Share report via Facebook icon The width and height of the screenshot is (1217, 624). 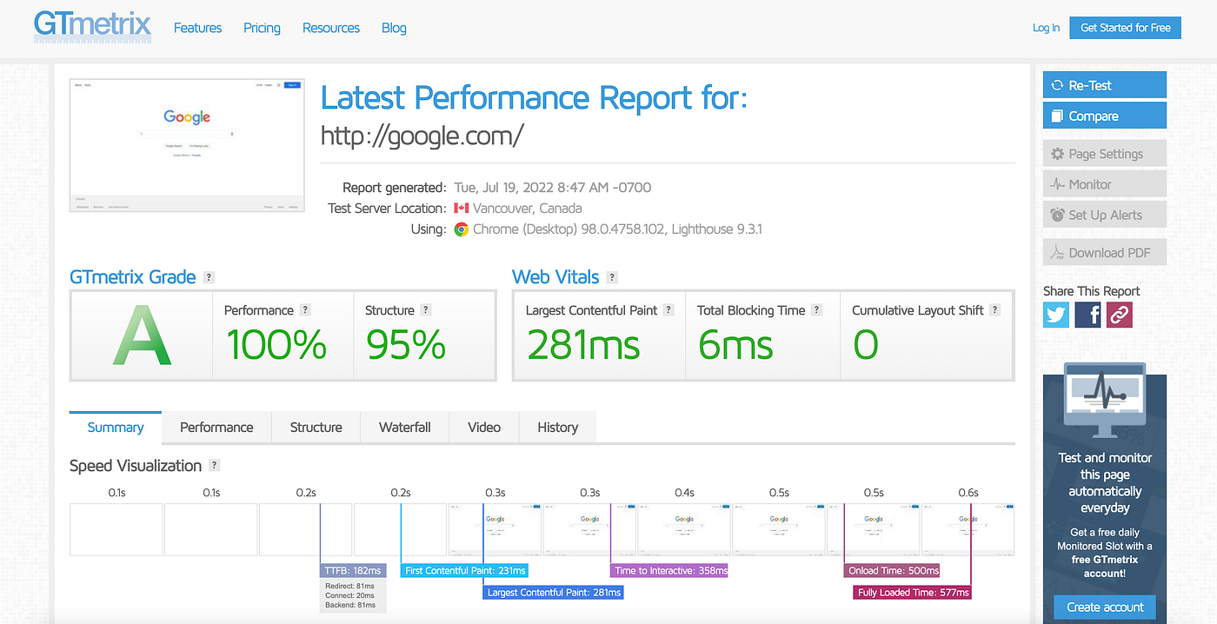click(x=1087, y=315)
